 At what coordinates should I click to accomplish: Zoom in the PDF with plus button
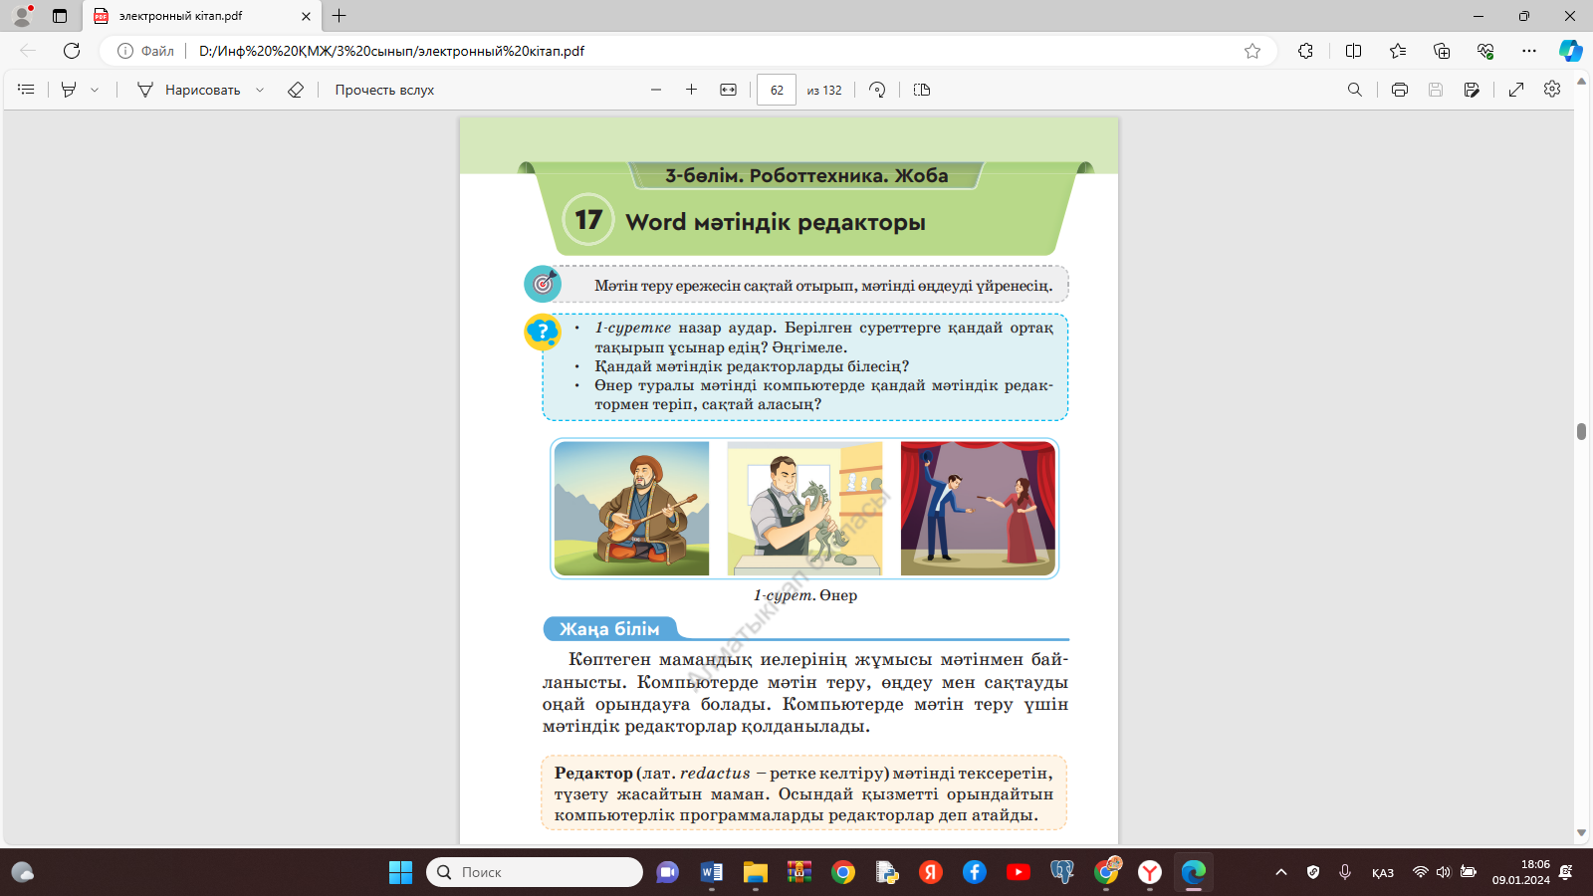(692, 90)
